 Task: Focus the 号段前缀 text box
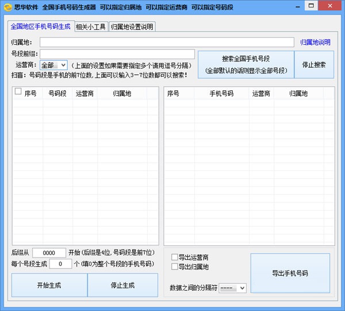[x=117, y=54]
